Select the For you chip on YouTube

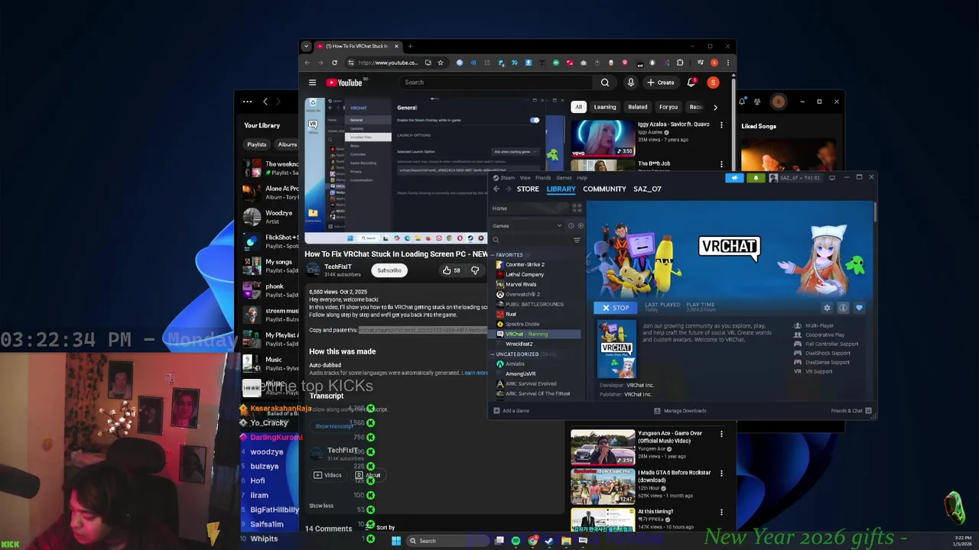(668, 107)
